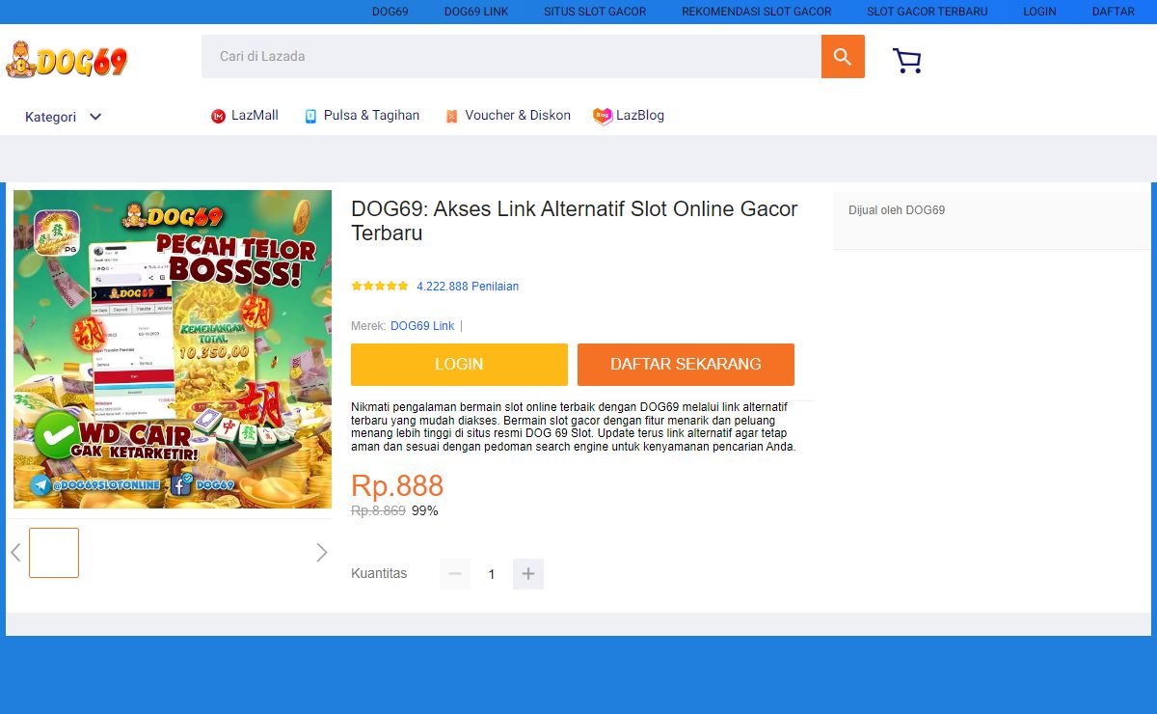Click the Kuantitas label

[x=379, y=573]
